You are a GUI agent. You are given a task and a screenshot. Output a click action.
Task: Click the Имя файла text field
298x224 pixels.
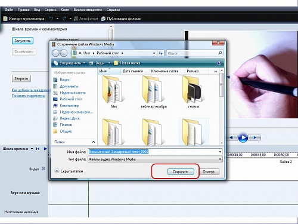(x=153, y=152)
